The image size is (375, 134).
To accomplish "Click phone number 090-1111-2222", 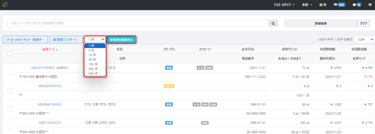I will [255, 77].
